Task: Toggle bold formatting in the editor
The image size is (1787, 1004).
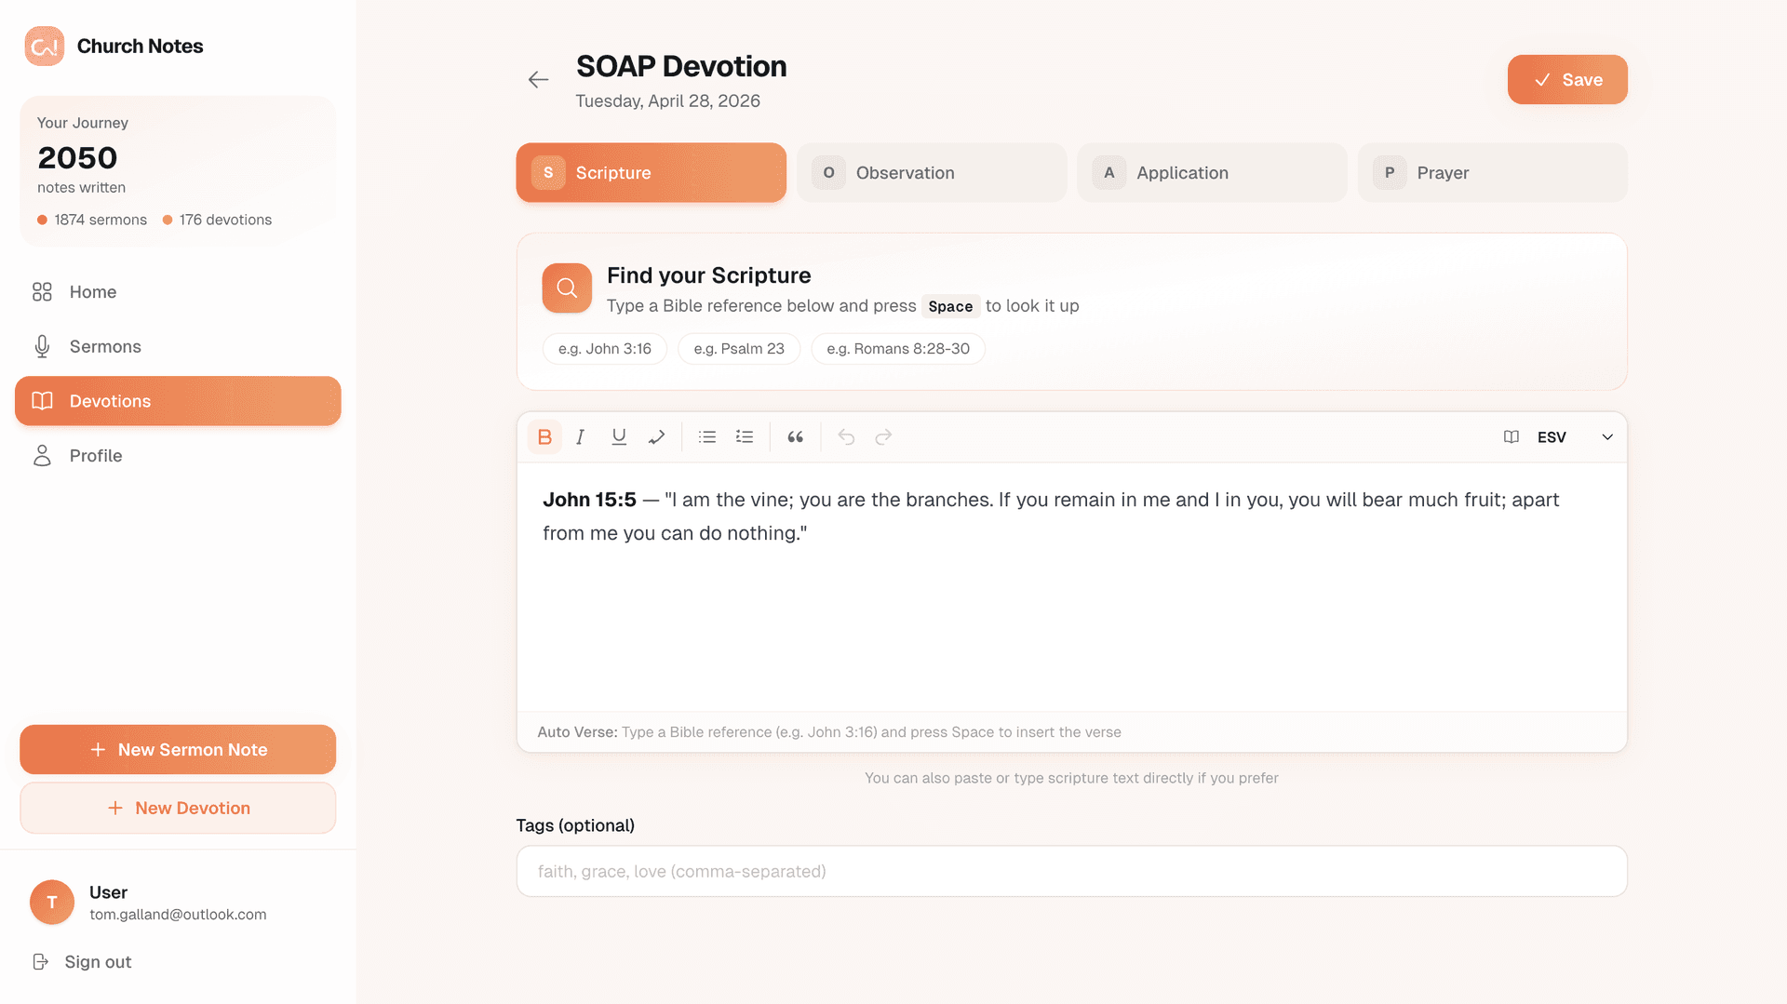Action: tap(545, 436)
